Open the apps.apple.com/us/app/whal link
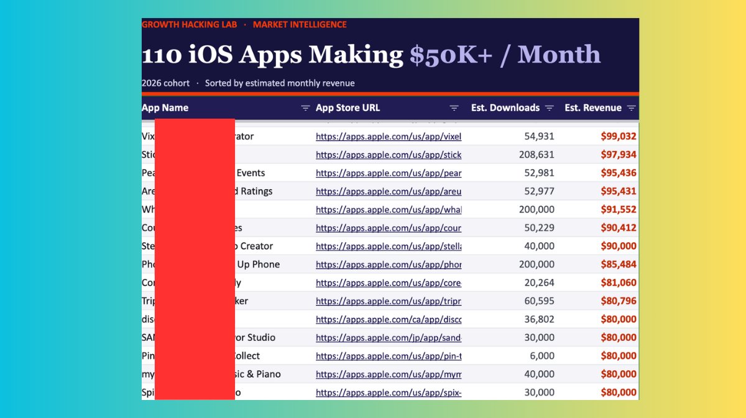The width and height of the screenshot is (746, 418). pyautogui.click(x=389, y=209)
